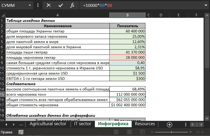Viewport: 210px width, 136px height.
Task: Add a new sheet with plus icon
Action: 170,124
